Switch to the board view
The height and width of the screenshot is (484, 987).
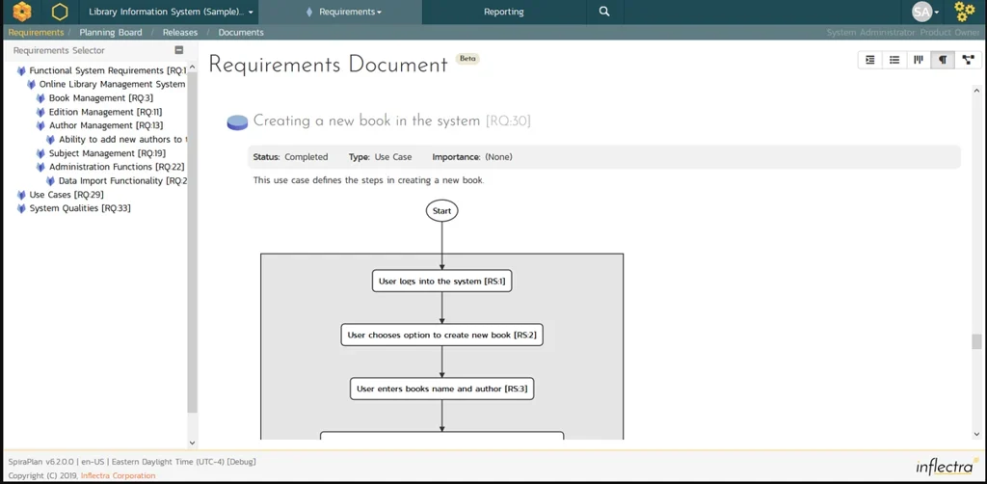coord(919,60)
